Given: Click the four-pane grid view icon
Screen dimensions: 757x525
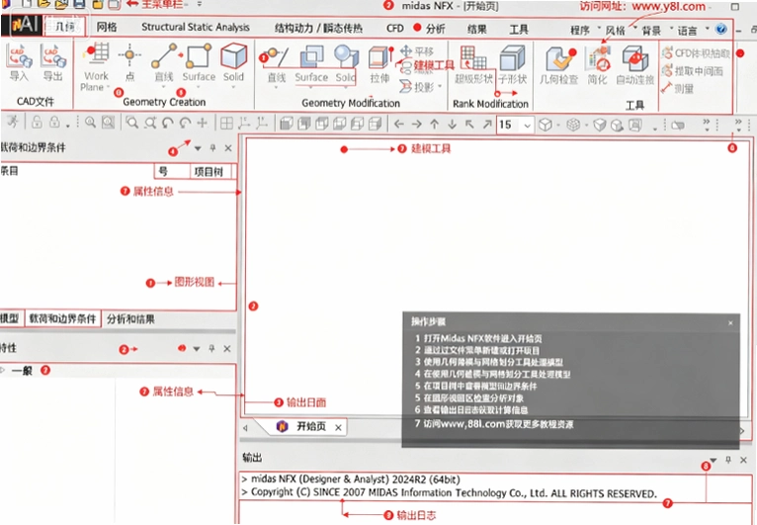Looking at the screenshot, I should (226, 124).
